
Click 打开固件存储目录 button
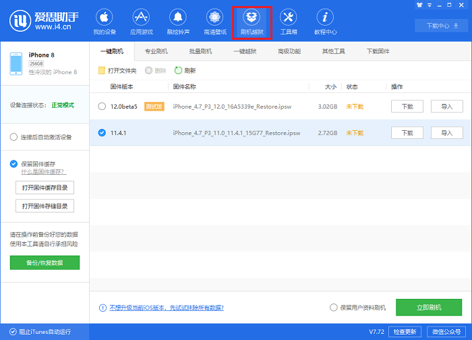[45, 206]
